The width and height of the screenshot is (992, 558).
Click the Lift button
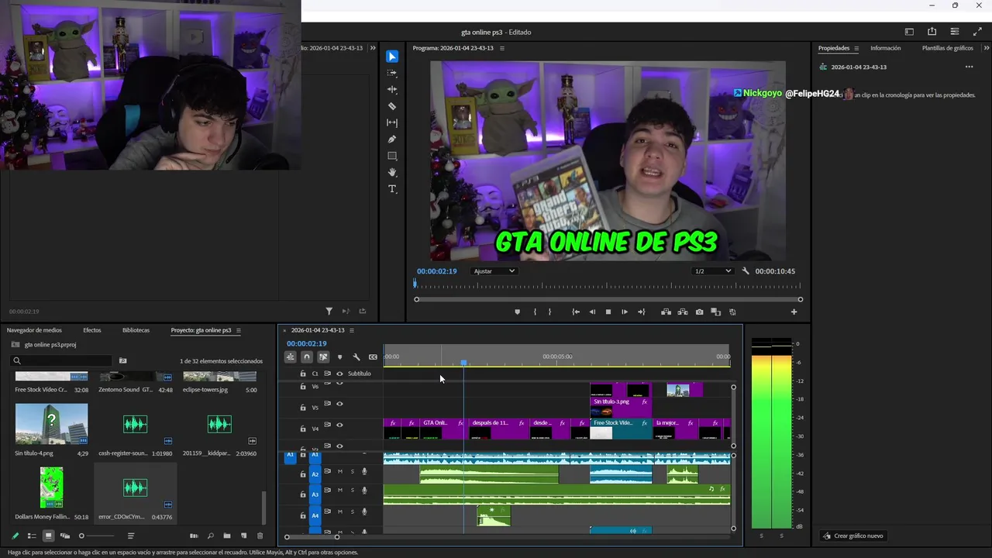[x=666, y=312]
